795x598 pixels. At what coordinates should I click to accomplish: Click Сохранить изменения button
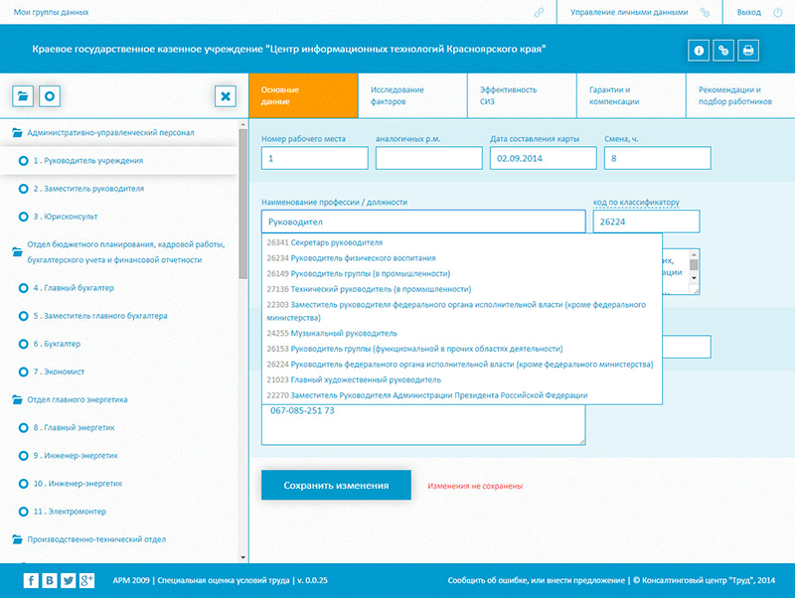(x=335, y=486)
